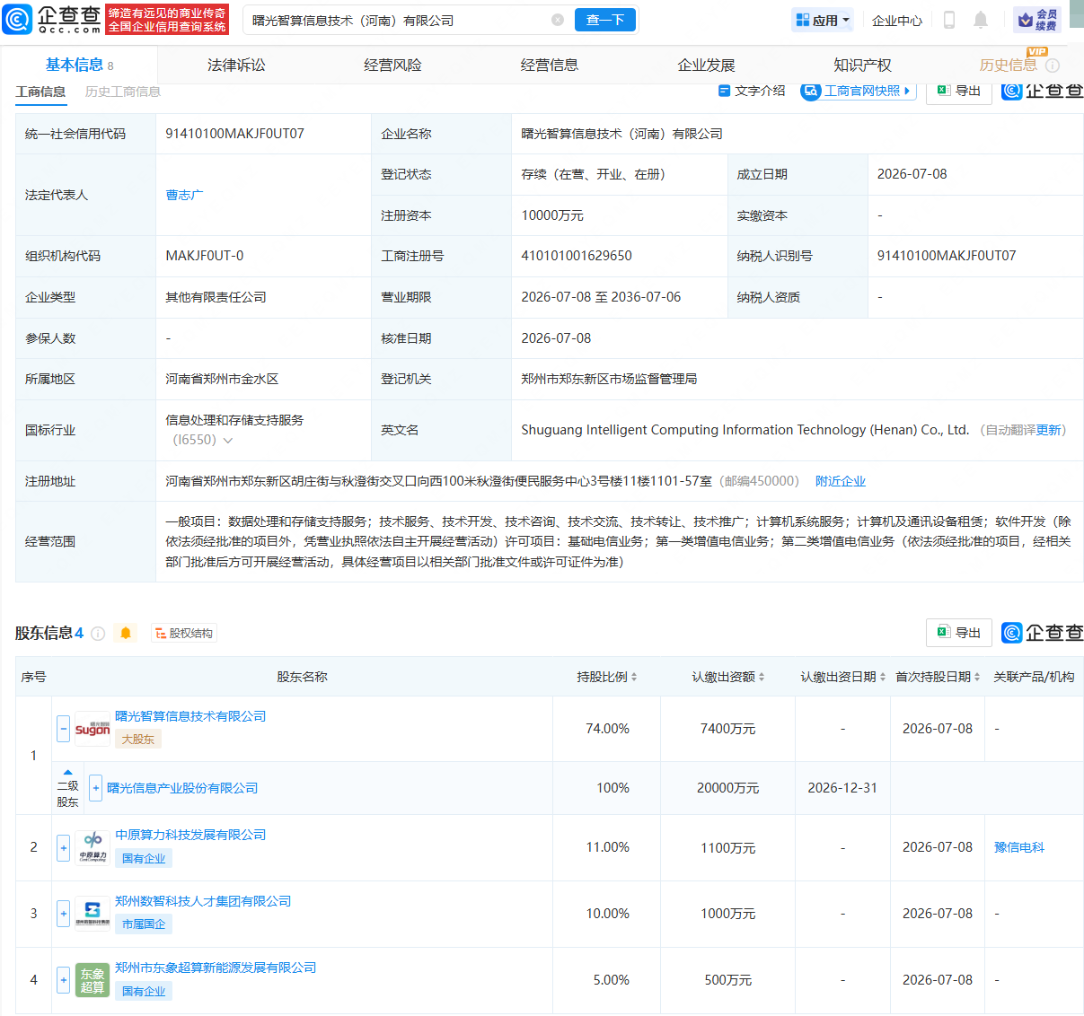Open 股权结构 equity structure button
The width and height of the screenshot is (1084, 1016).
point(184,634)
